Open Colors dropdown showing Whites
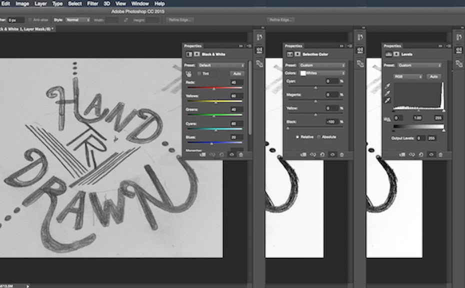The height and width of the screenshot is (288, 465). 322,73
